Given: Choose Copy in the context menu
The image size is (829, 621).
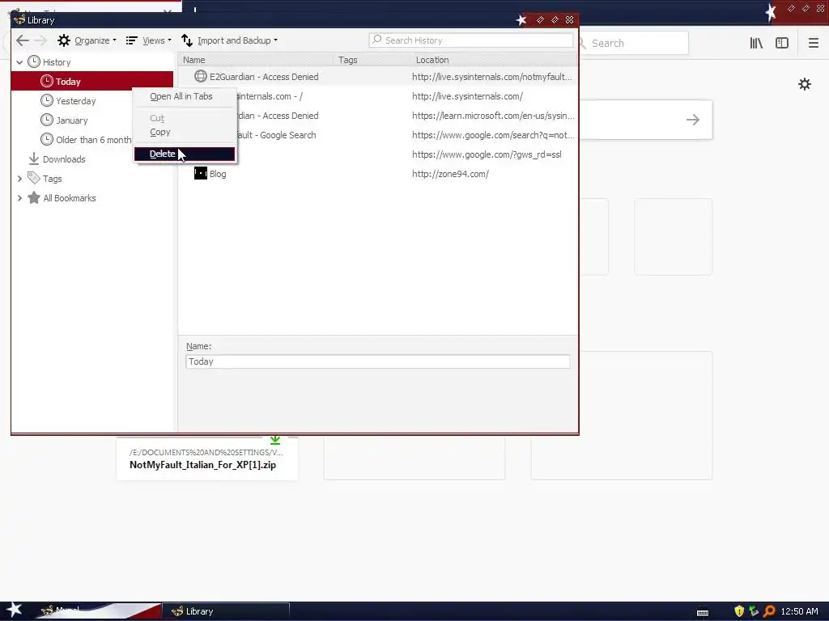Looking at the screenshot, I should tap(159, 132).
